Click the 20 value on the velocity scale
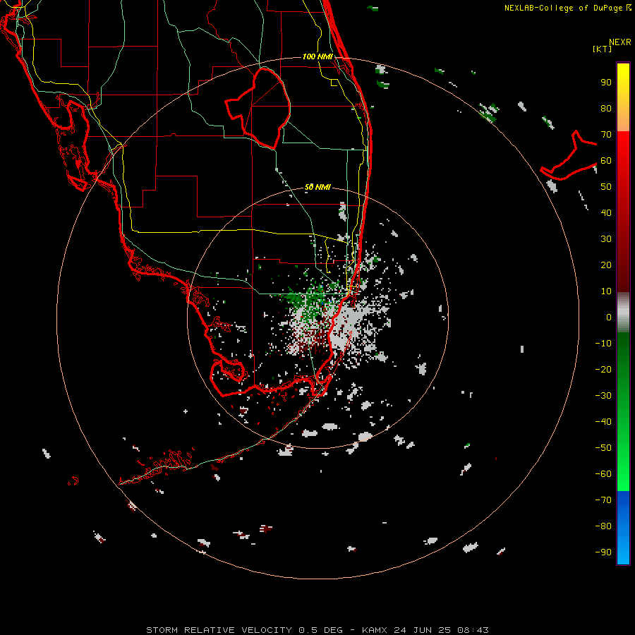 (x=606, y=265)
